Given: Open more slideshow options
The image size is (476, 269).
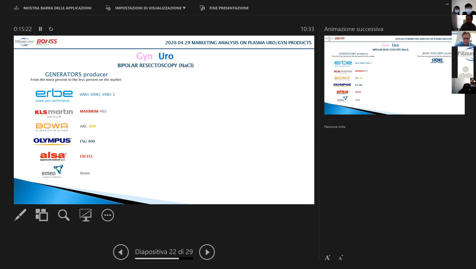Looking at the screenshot, I should [x=108, y=215].
